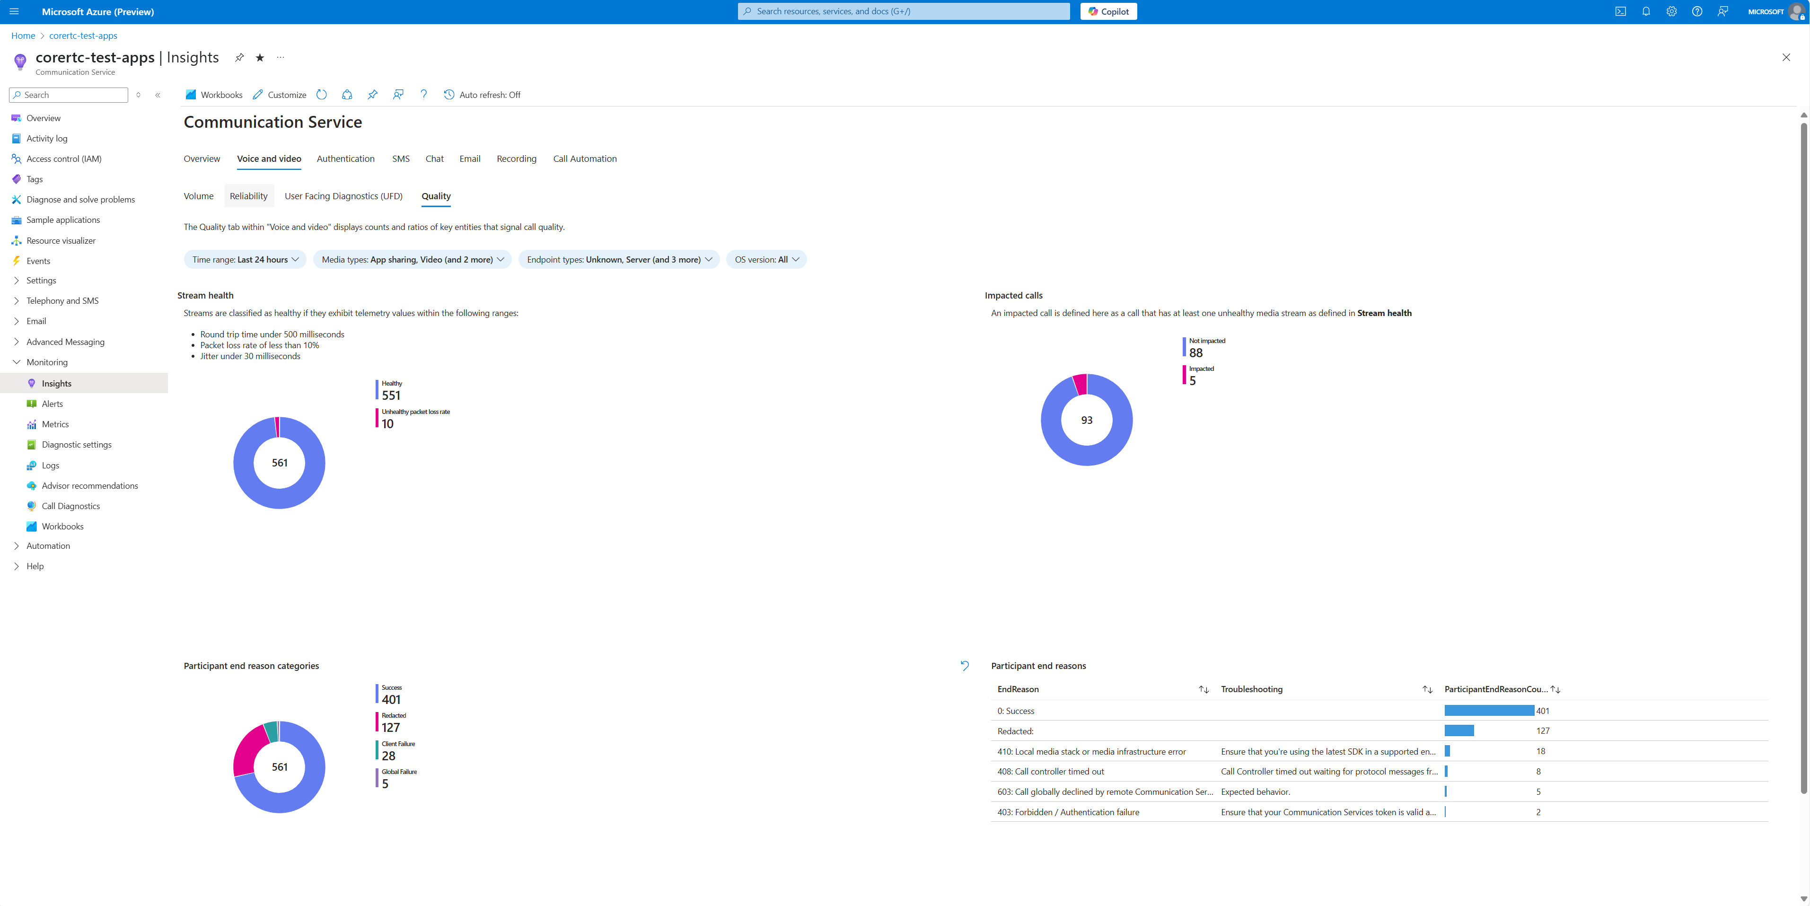The height and width of the screenshot is (906, 1810).
Task: Open the Media types filter dropdown
Action: point(413,259)
